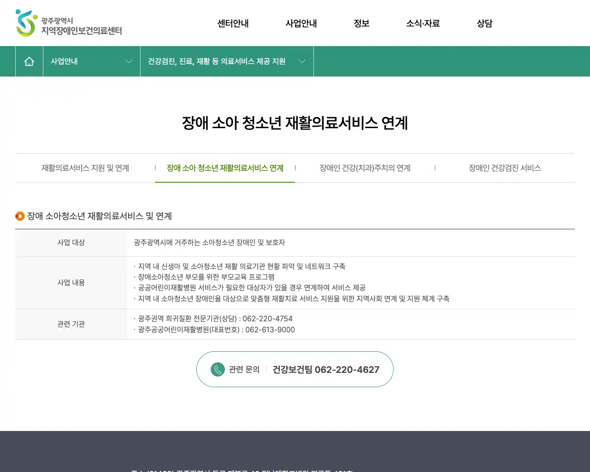590x472 pixels.
Task: Switch to 장애인 건강(치과)주치의 연계 tab
Action: 365,168
